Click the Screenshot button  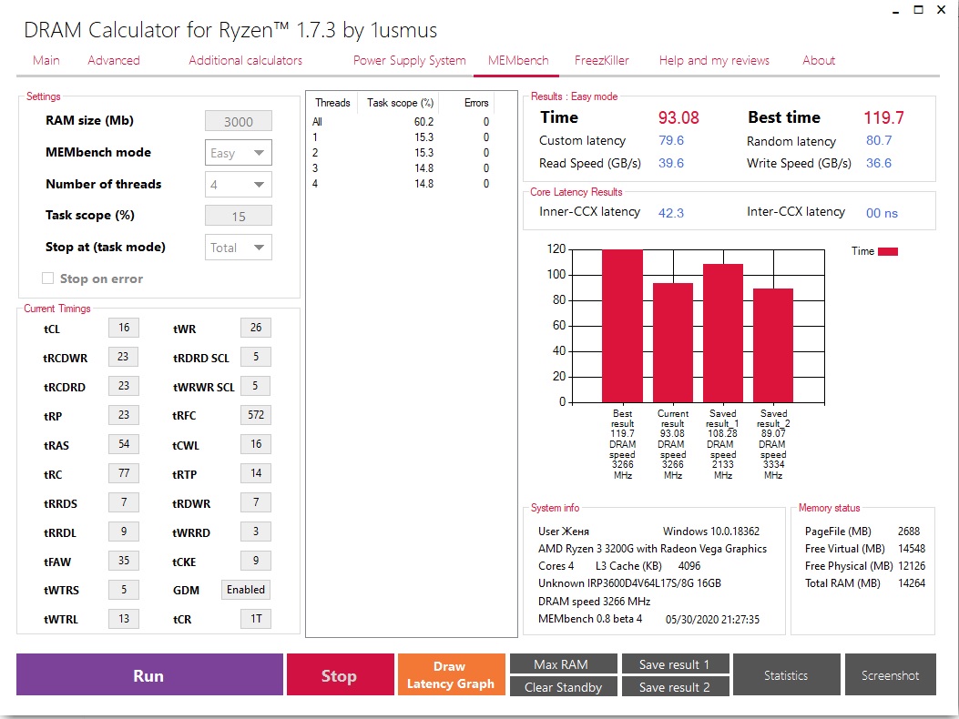coord(891,674)
